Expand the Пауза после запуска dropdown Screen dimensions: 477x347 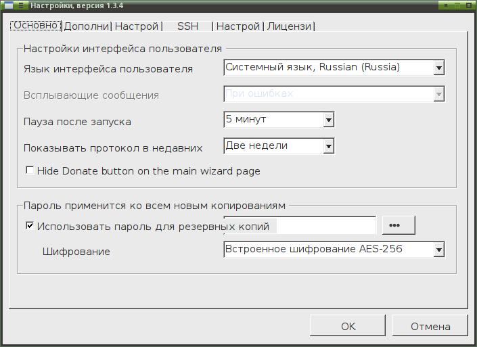[x=279, y=120]
